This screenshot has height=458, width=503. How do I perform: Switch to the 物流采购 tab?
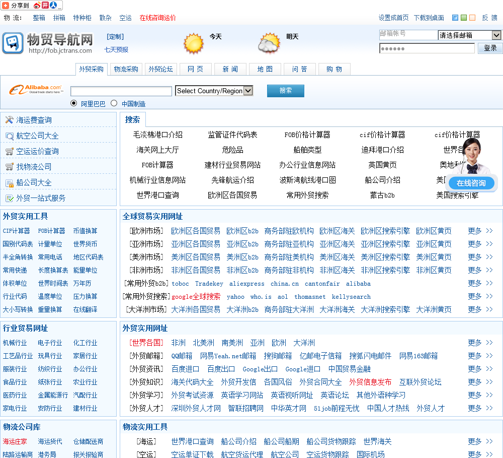[126, 70]
